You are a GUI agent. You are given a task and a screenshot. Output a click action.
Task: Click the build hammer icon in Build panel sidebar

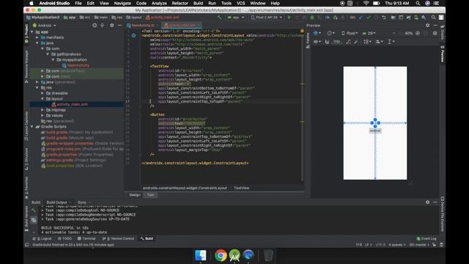click(34, 210)
